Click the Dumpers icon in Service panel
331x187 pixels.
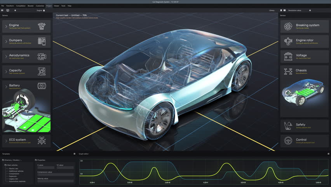pyautogui.click(x=41, y=41)
